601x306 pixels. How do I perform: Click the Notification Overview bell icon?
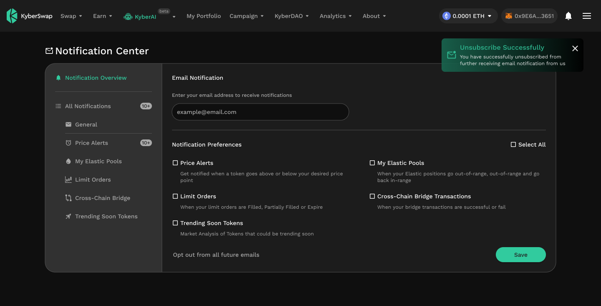click(58, 78)
